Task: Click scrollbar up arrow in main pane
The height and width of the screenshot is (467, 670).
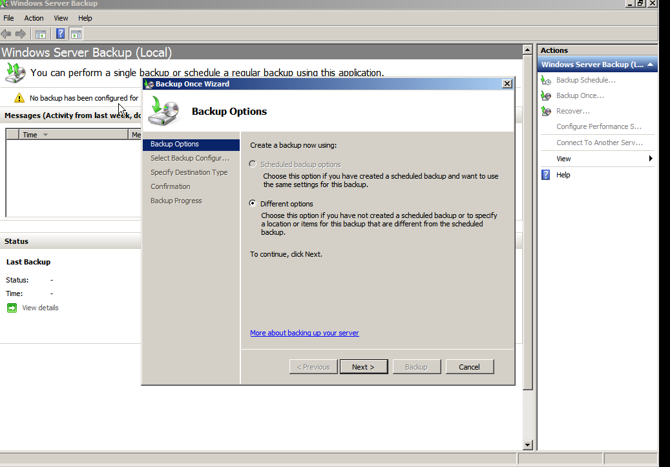Action: click(x=527, y=50)
